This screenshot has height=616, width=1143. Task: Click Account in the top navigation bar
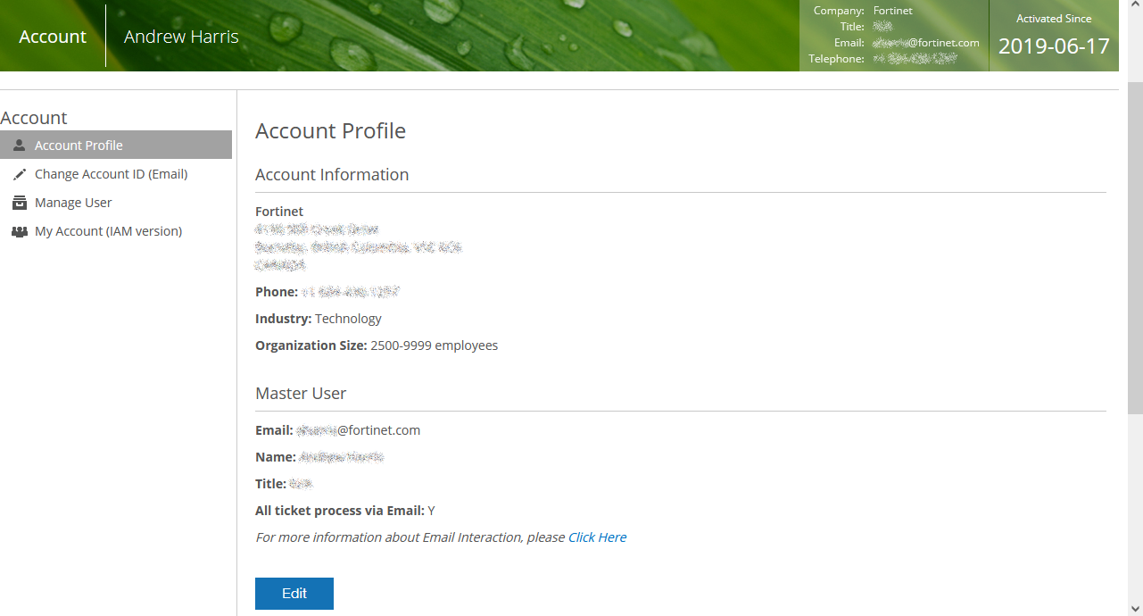pyautogui.click(x=52, y=36)
